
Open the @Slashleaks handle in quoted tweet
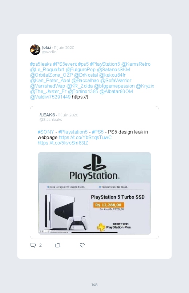(51, 120)
